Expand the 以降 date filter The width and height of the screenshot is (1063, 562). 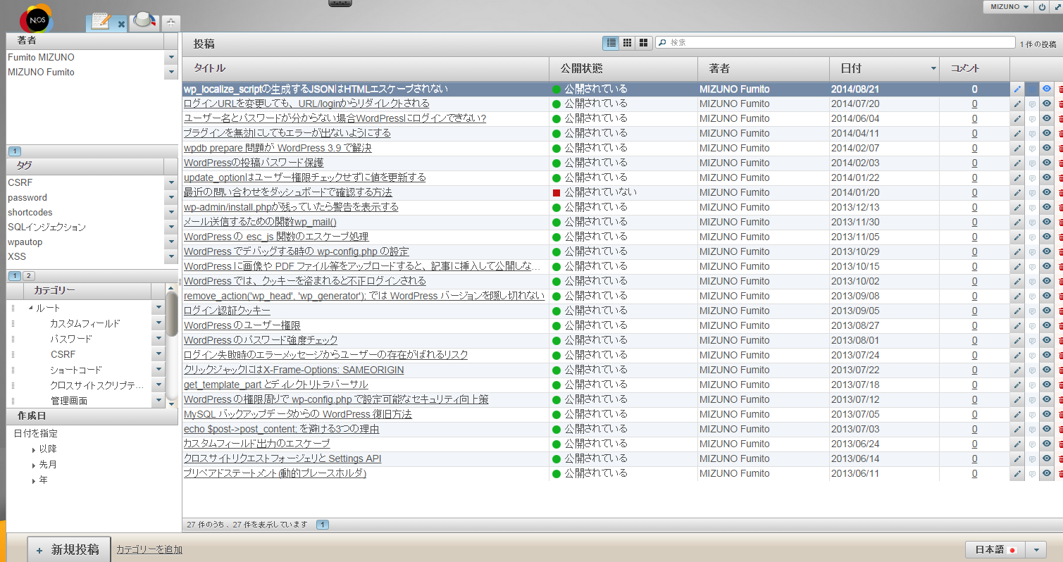coord(33,450)
